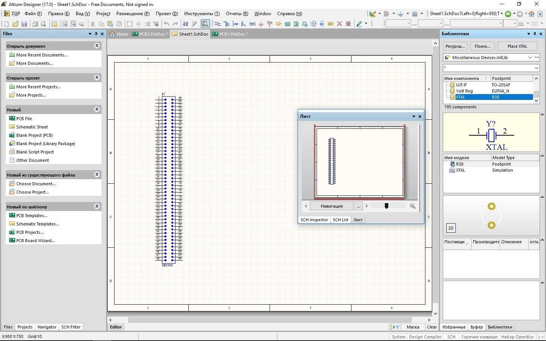Toggle the up/down hierarchy navigation icon

[185, 24]
